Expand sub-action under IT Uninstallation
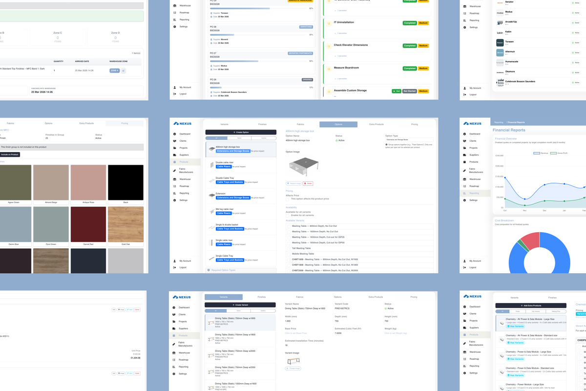This screenshot has width=586, height=391. [341, 33]
